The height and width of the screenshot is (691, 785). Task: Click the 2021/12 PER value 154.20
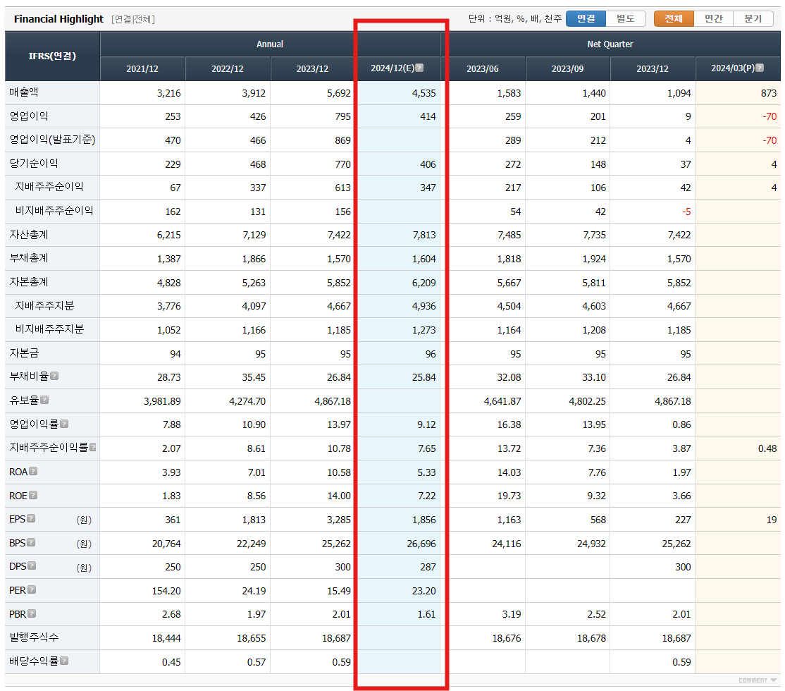tap(166, 591)
